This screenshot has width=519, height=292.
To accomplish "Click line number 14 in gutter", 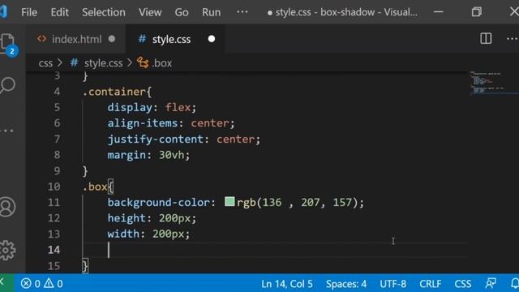I will pos(54,250).
